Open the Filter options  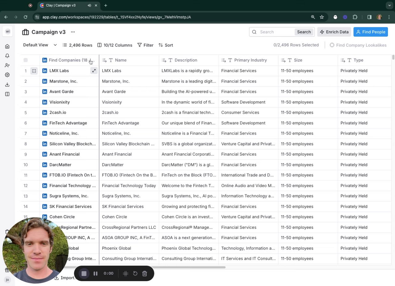coord(145,45)
